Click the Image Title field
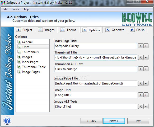Viewport: 154px width, 127px height. pyautogui.click(x=96, y=95)
